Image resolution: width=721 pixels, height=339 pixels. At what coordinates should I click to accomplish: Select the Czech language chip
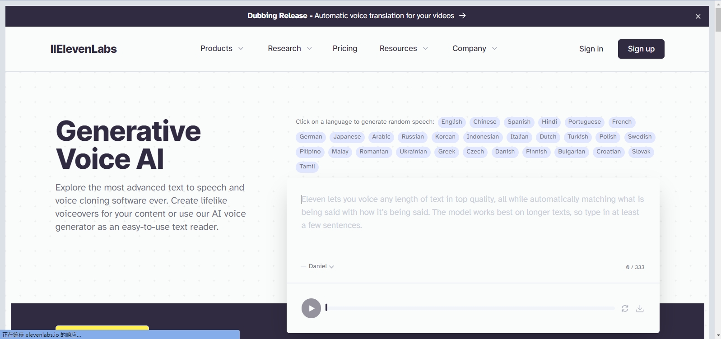point(475,152)
